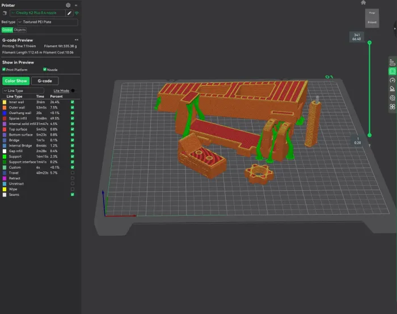Uncheck the Print Platform checkbox
The image size is (397, 314).
pyautogui.click(x=4, y=69)
